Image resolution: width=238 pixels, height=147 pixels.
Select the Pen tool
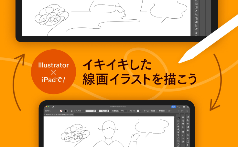(x=178, y=129)
